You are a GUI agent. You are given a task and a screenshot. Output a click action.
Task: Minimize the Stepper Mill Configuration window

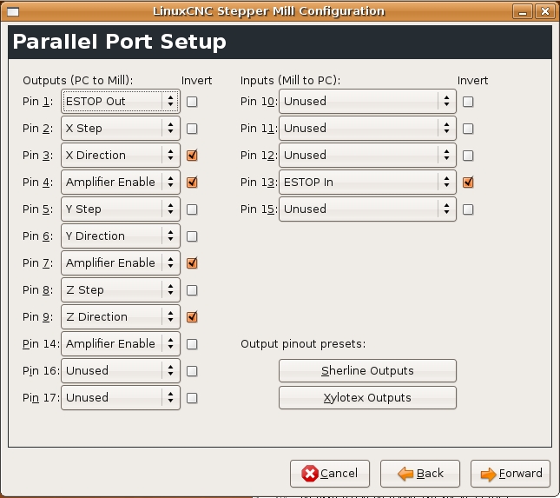[523, 12]
